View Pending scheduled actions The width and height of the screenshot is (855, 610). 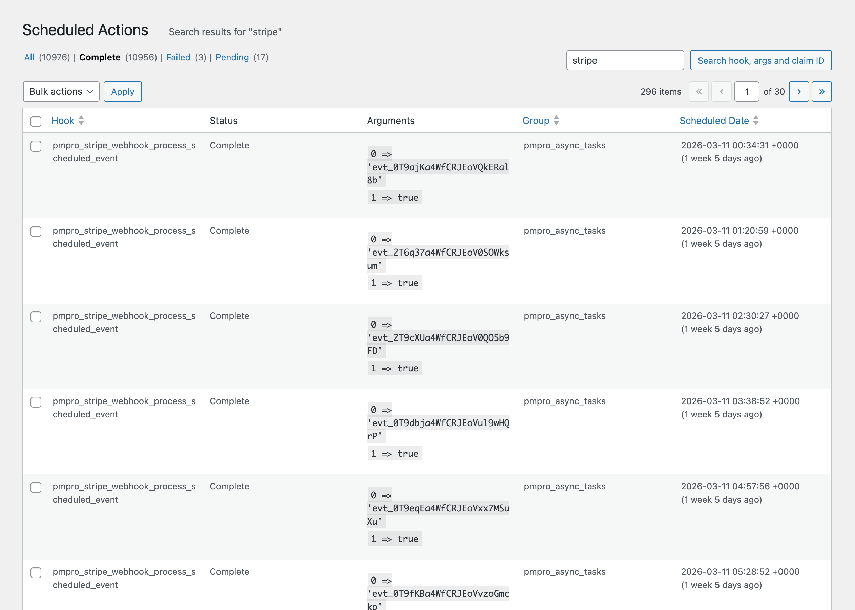232,57
